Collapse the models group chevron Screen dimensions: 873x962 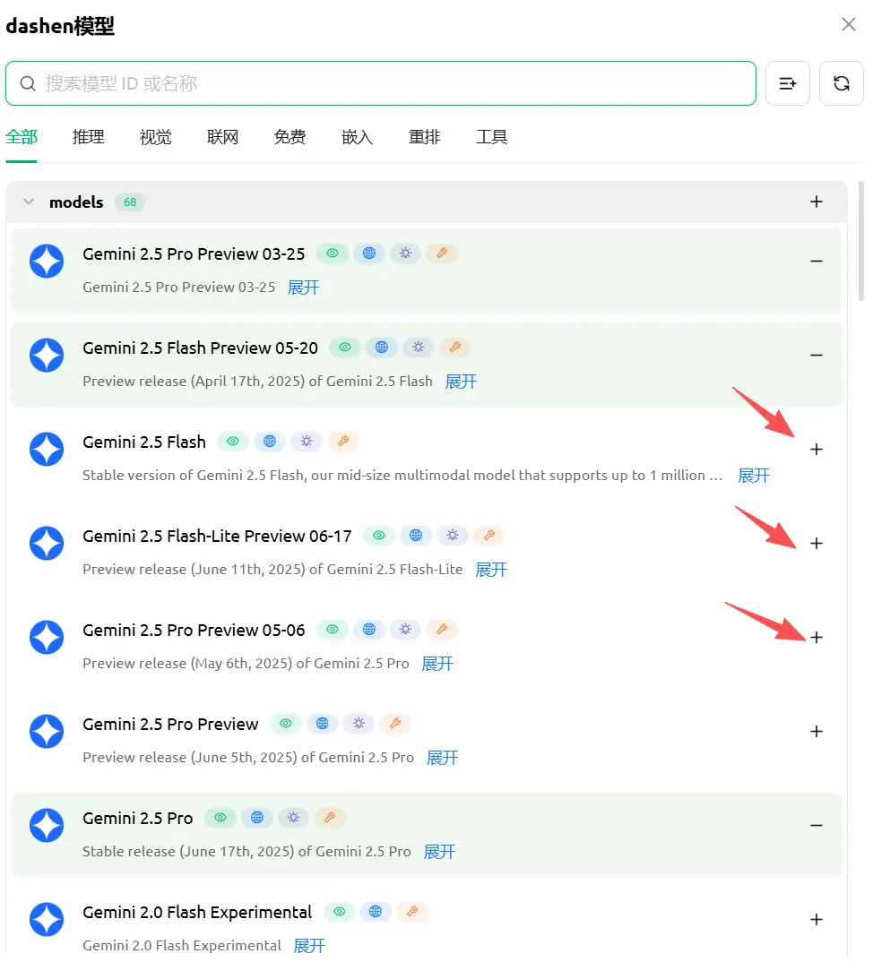pos(29,202)
